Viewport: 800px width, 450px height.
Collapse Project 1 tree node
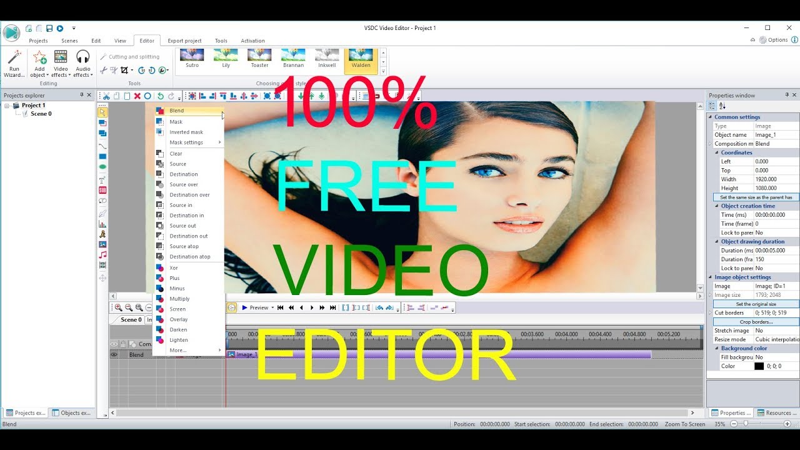click(7, 106)
